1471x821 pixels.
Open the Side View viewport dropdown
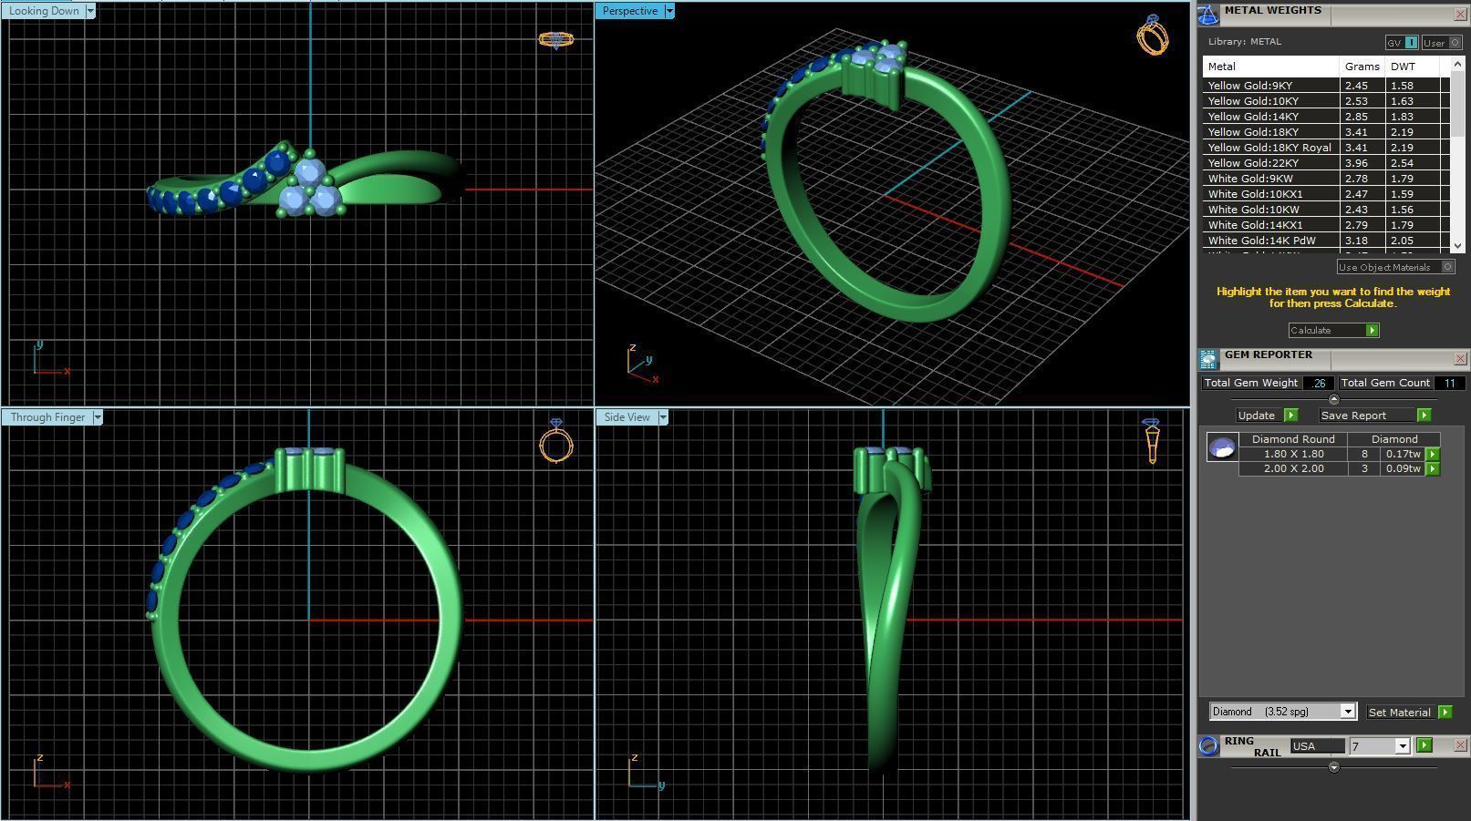point(663,417)
